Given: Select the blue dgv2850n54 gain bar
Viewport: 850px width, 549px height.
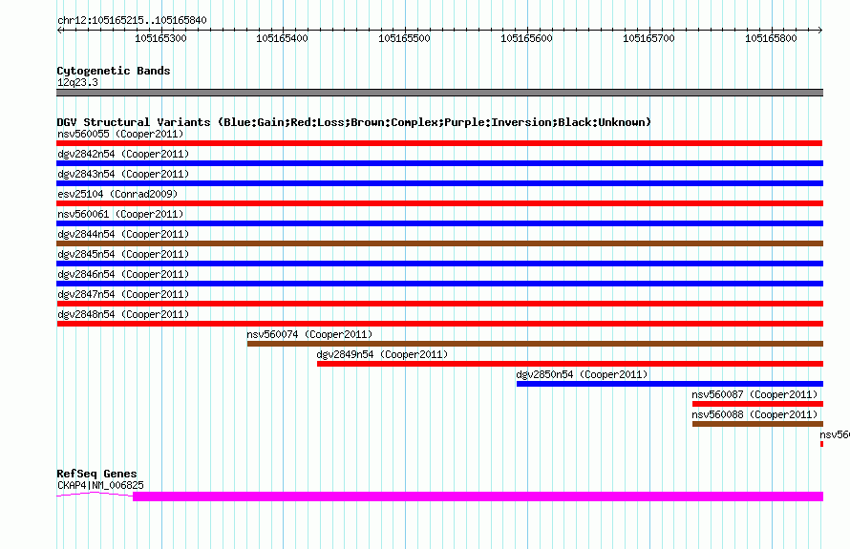Looking at the screenshot, I should pos(670,384).
